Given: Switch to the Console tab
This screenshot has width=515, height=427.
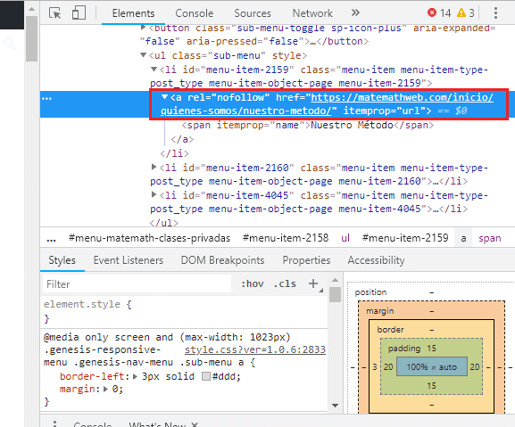Looking at the screenshot, I should 194,13.
